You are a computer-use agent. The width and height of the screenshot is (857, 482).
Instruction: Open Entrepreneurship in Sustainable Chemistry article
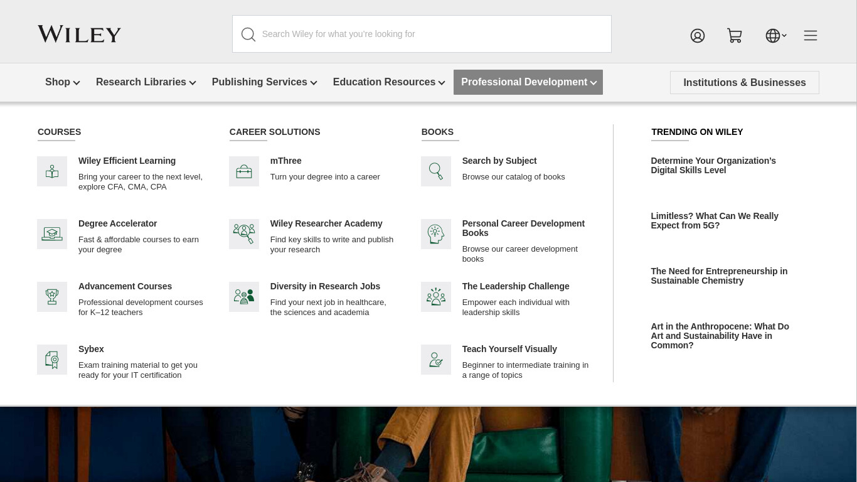point(719,276)
